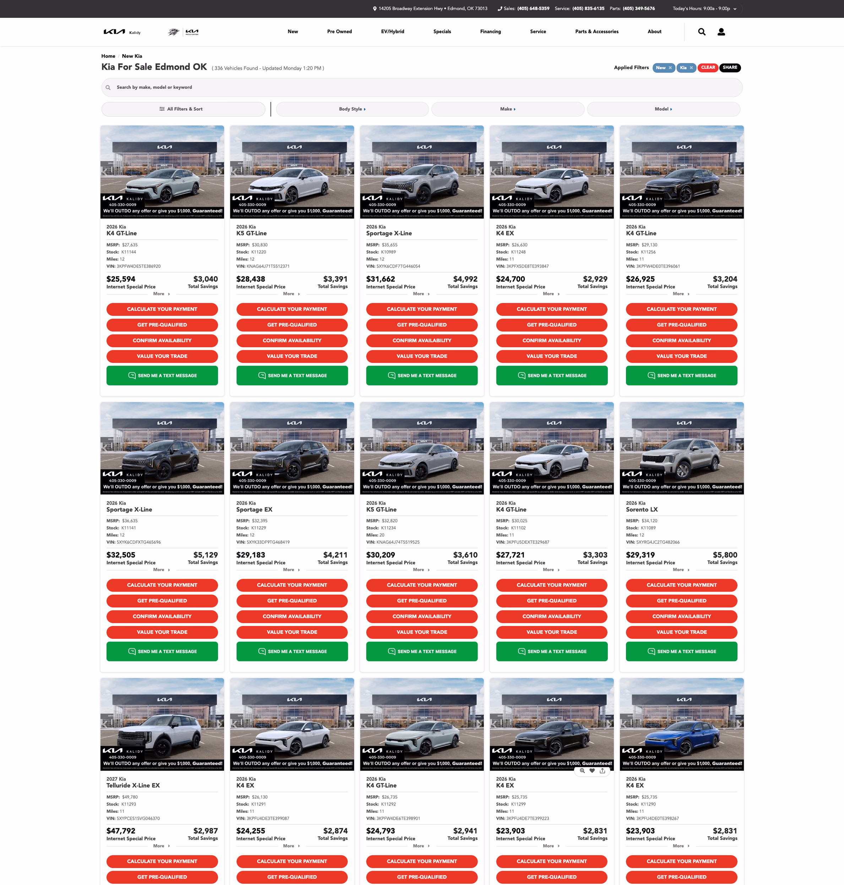Expand More pricing for $25,594 K4 GT-Line
Image resolution: width=844 pixels, height=885 pixels.
point(162,294)
